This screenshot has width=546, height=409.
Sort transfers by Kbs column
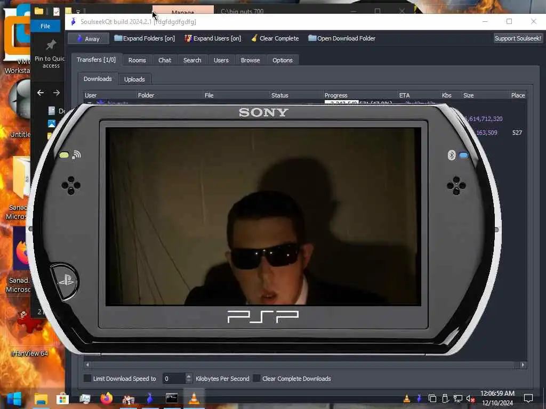click(452, 95)
